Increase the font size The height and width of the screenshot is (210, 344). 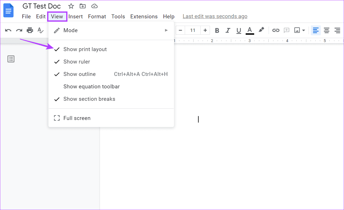coord(205,30)
